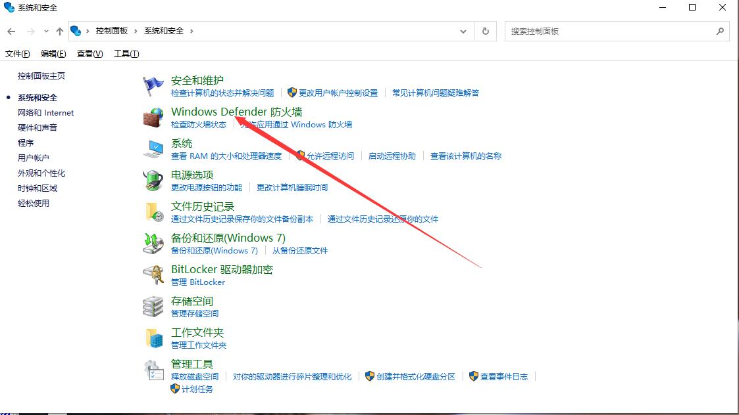739x415 pixels.
Task: Expand the 控制面板 breadcrumb chevron
Action: 136,31
